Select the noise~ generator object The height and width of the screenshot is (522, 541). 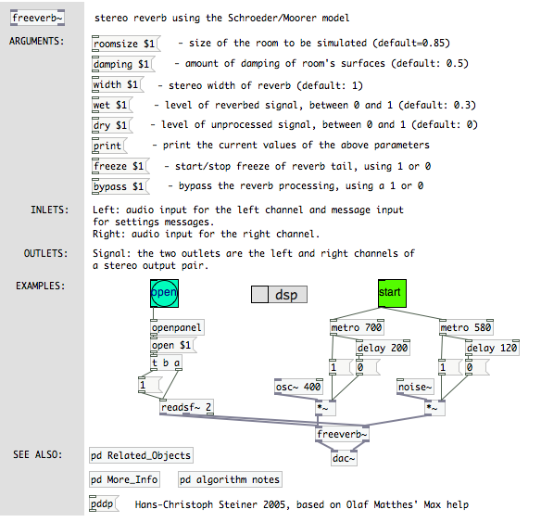click(415, 387)
